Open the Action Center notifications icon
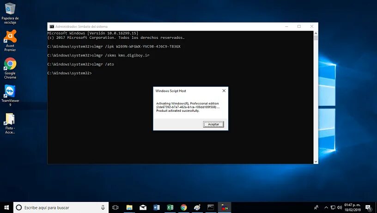377x213 pixels. (369, 207)
